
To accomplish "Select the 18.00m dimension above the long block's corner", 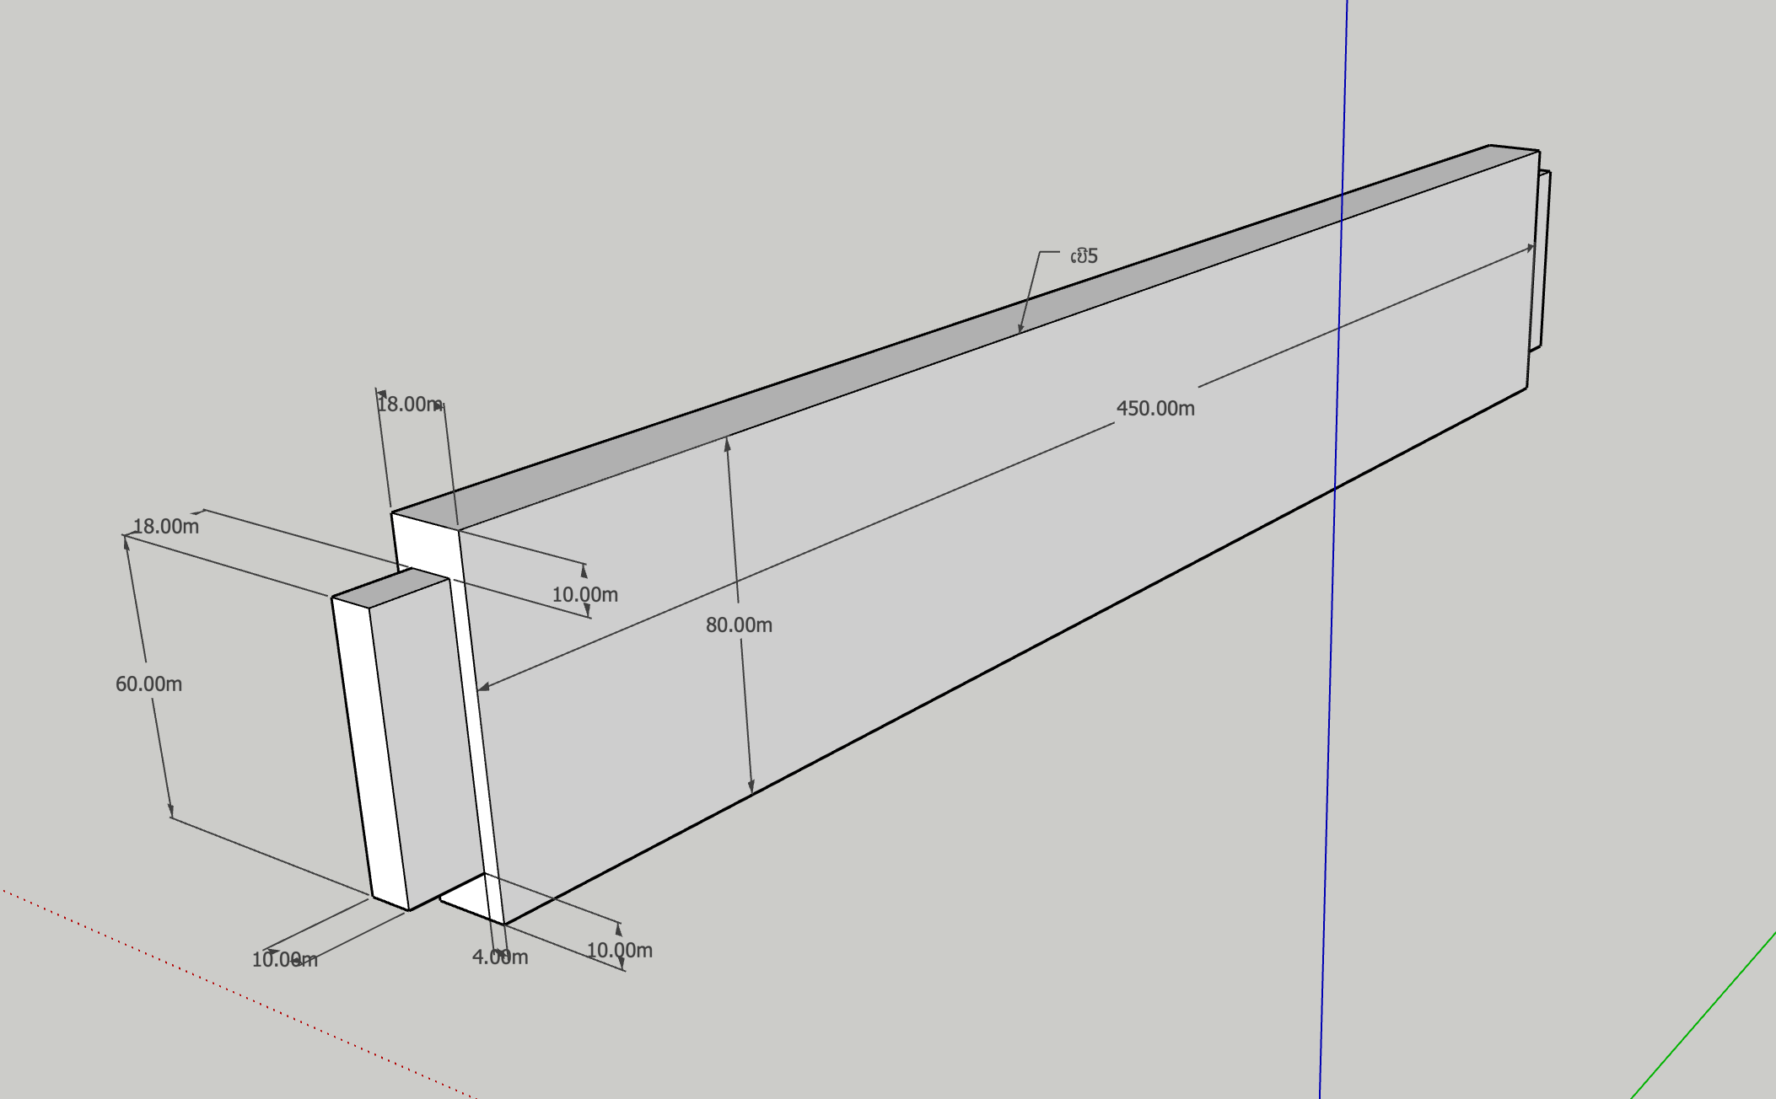I will [409, 405].
